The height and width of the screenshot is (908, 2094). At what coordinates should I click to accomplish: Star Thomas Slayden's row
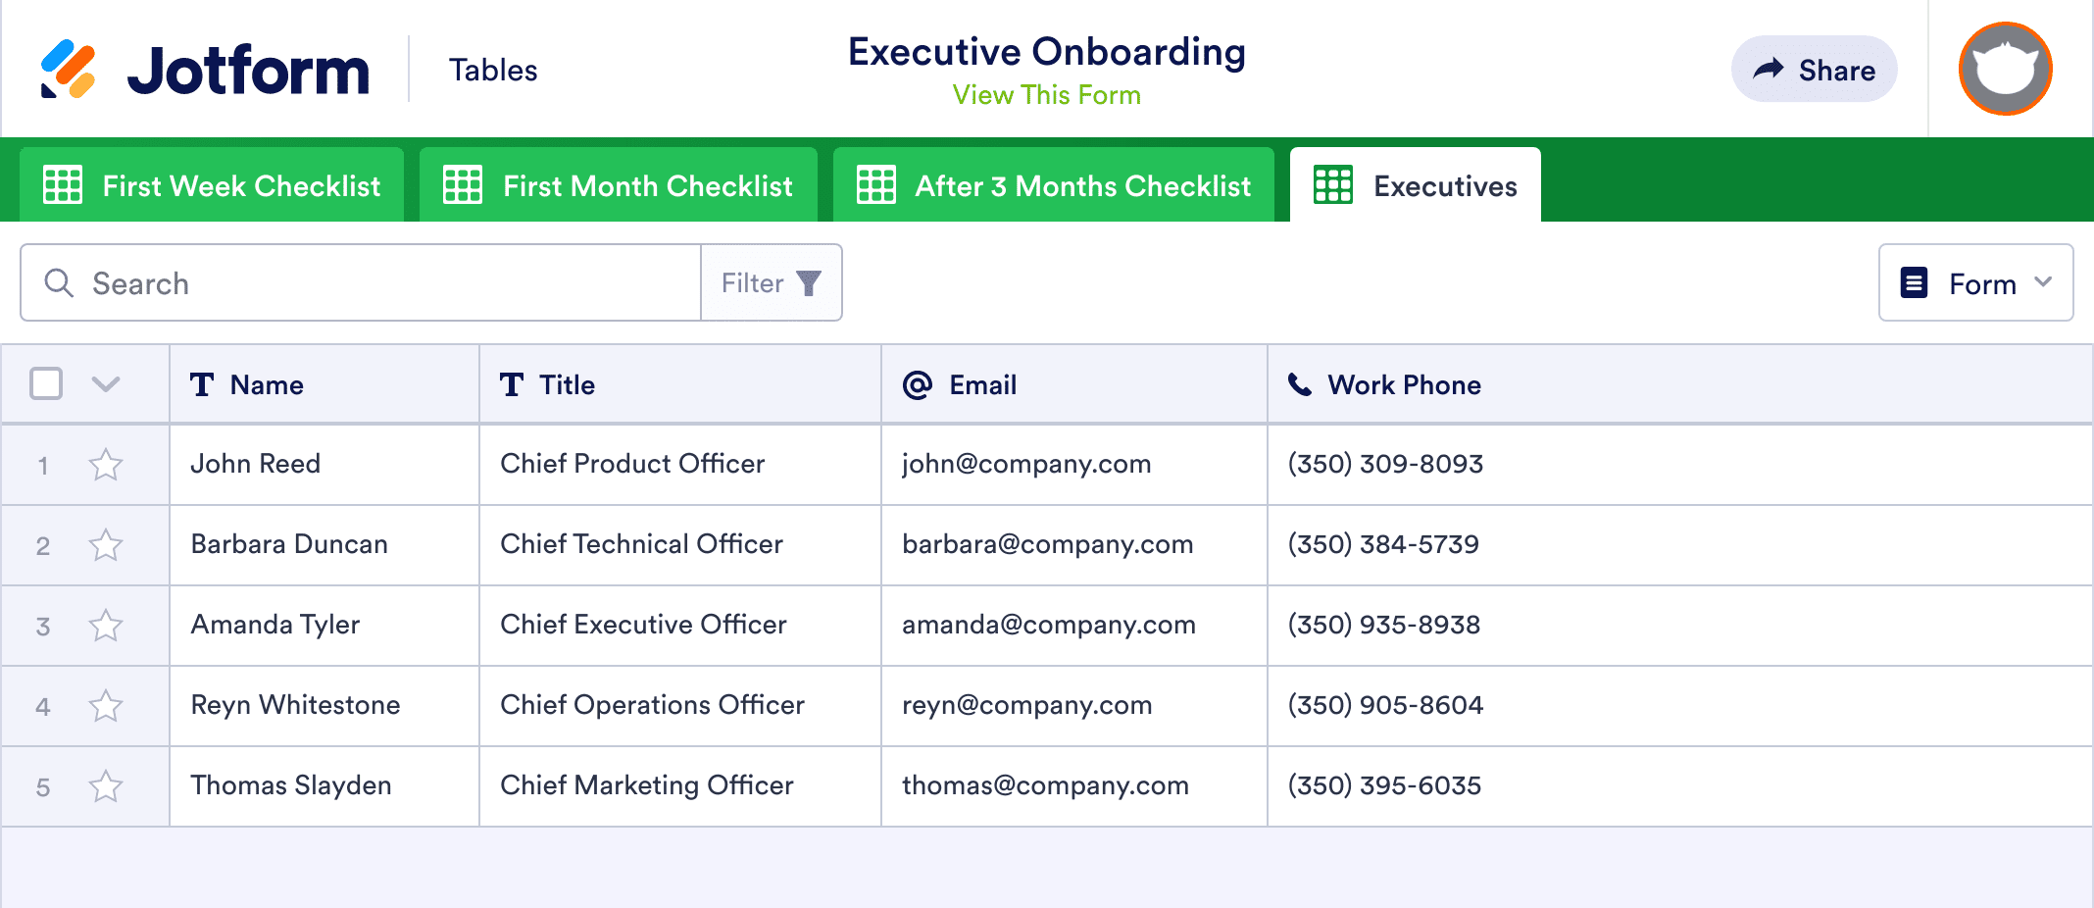click(x=106, y=785)
